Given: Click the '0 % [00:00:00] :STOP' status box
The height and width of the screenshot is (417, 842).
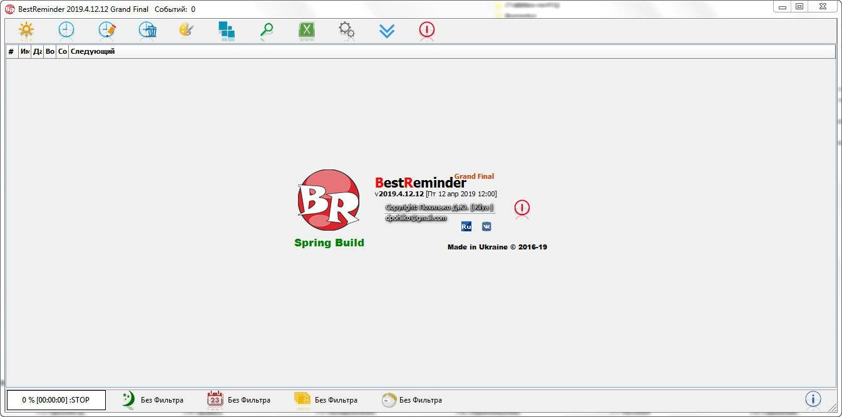Looking at the screenshot, I should coord(56,399).
